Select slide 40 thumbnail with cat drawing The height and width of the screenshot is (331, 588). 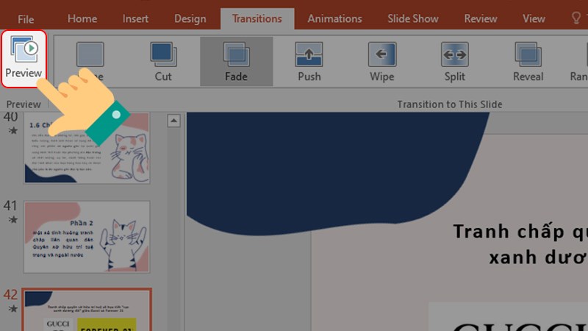pyautogui.click(x=87, y=148)
